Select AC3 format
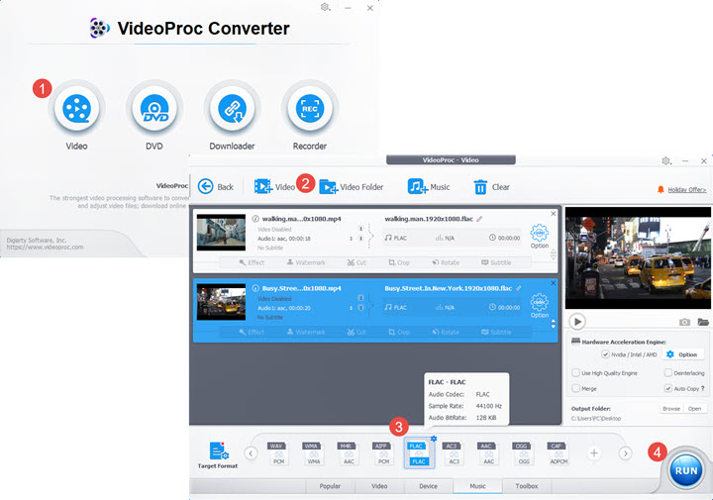The image size is (713, 500). pos(453,453)
